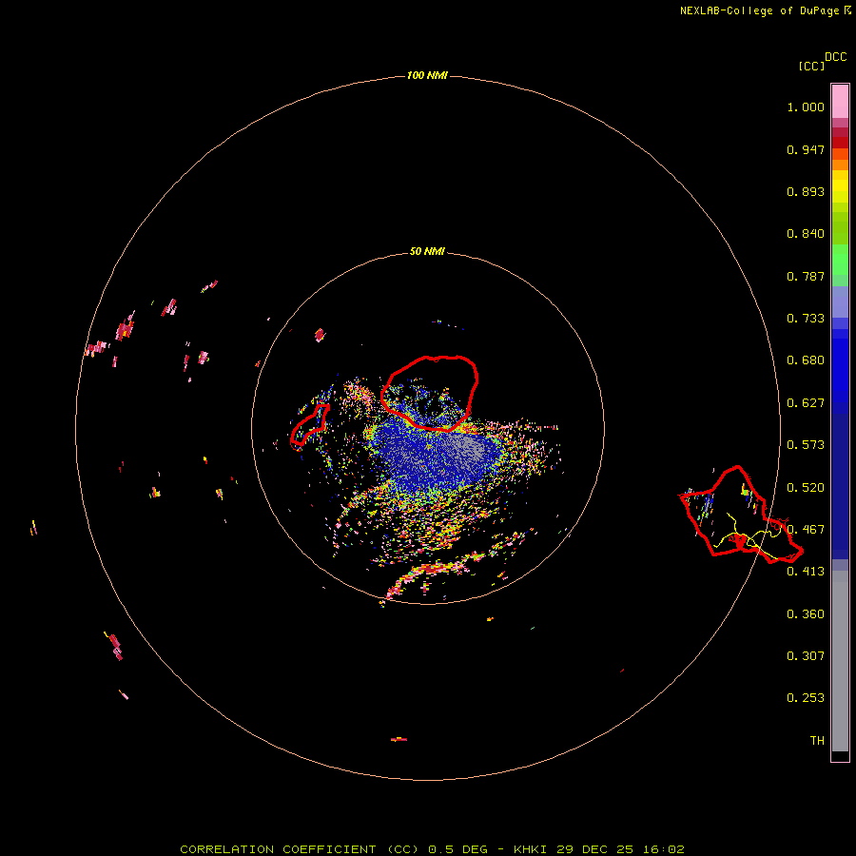This screenshot has height=856, width=856.
Task: Click the [CC] units label
Action: (x=811, y=66)
